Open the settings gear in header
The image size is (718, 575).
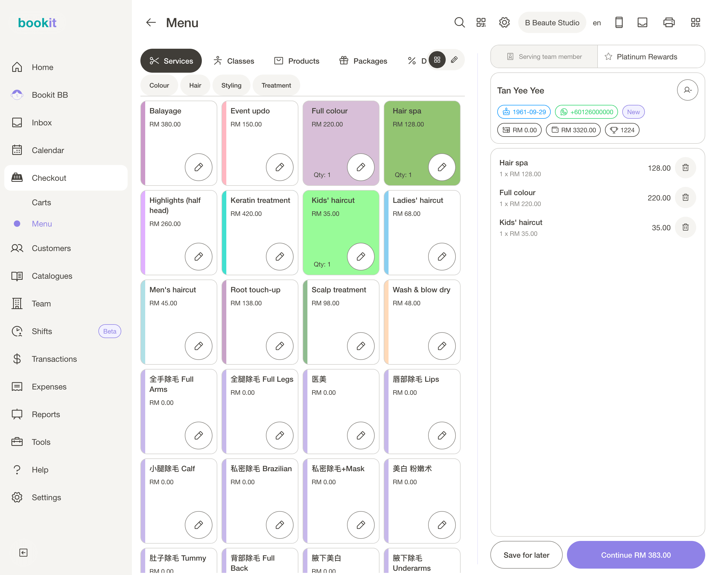pyautogui.click(x=504, y=23)
